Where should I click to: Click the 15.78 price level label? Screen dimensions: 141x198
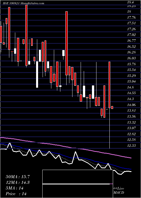131,64
